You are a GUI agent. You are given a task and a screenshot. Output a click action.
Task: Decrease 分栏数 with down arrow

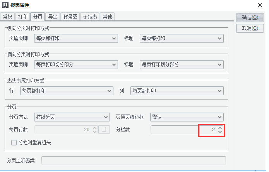220,132
